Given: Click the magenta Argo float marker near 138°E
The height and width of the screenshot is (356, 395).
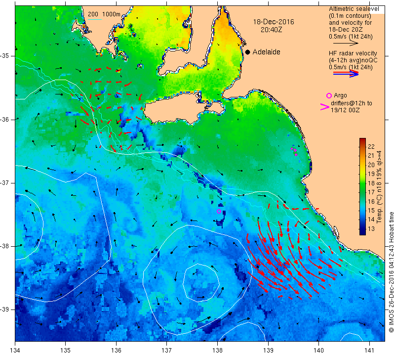Looking at the screenshot, I should pos(219,212).
